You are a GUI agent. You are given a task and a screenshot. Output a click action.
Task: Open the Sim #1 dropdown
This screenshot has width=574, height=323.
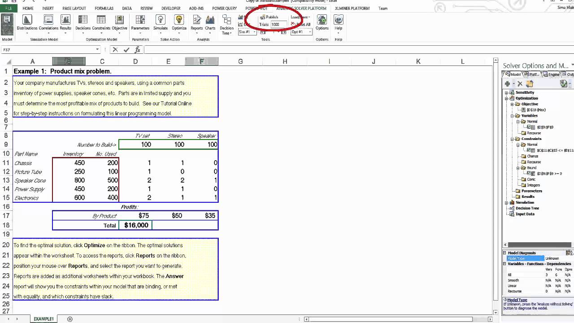[255, 32]
